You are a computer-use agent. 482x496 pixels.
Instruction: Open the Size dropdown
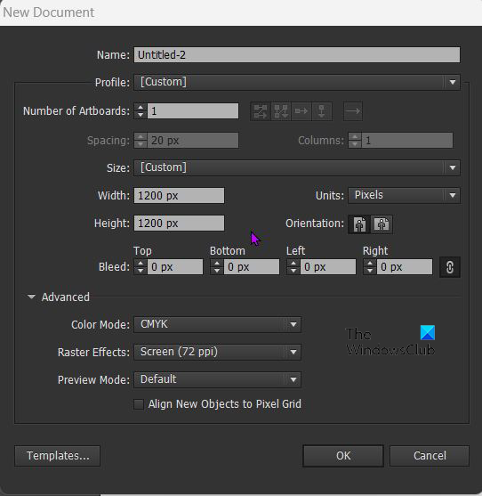point(297,167)
